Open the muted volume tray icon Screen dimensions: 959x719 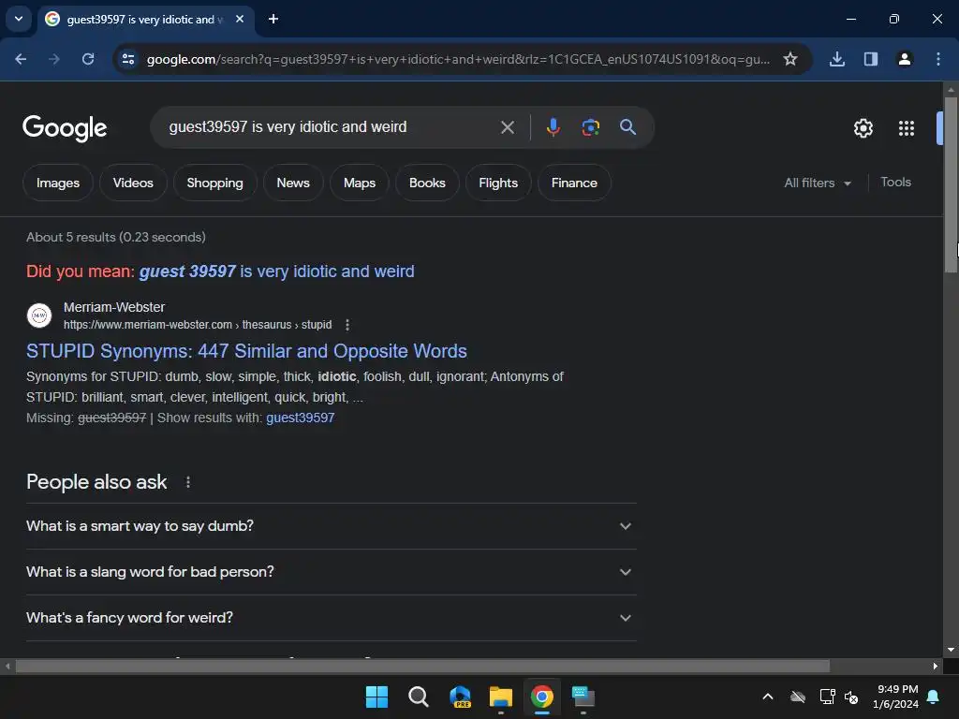(851, 697)
